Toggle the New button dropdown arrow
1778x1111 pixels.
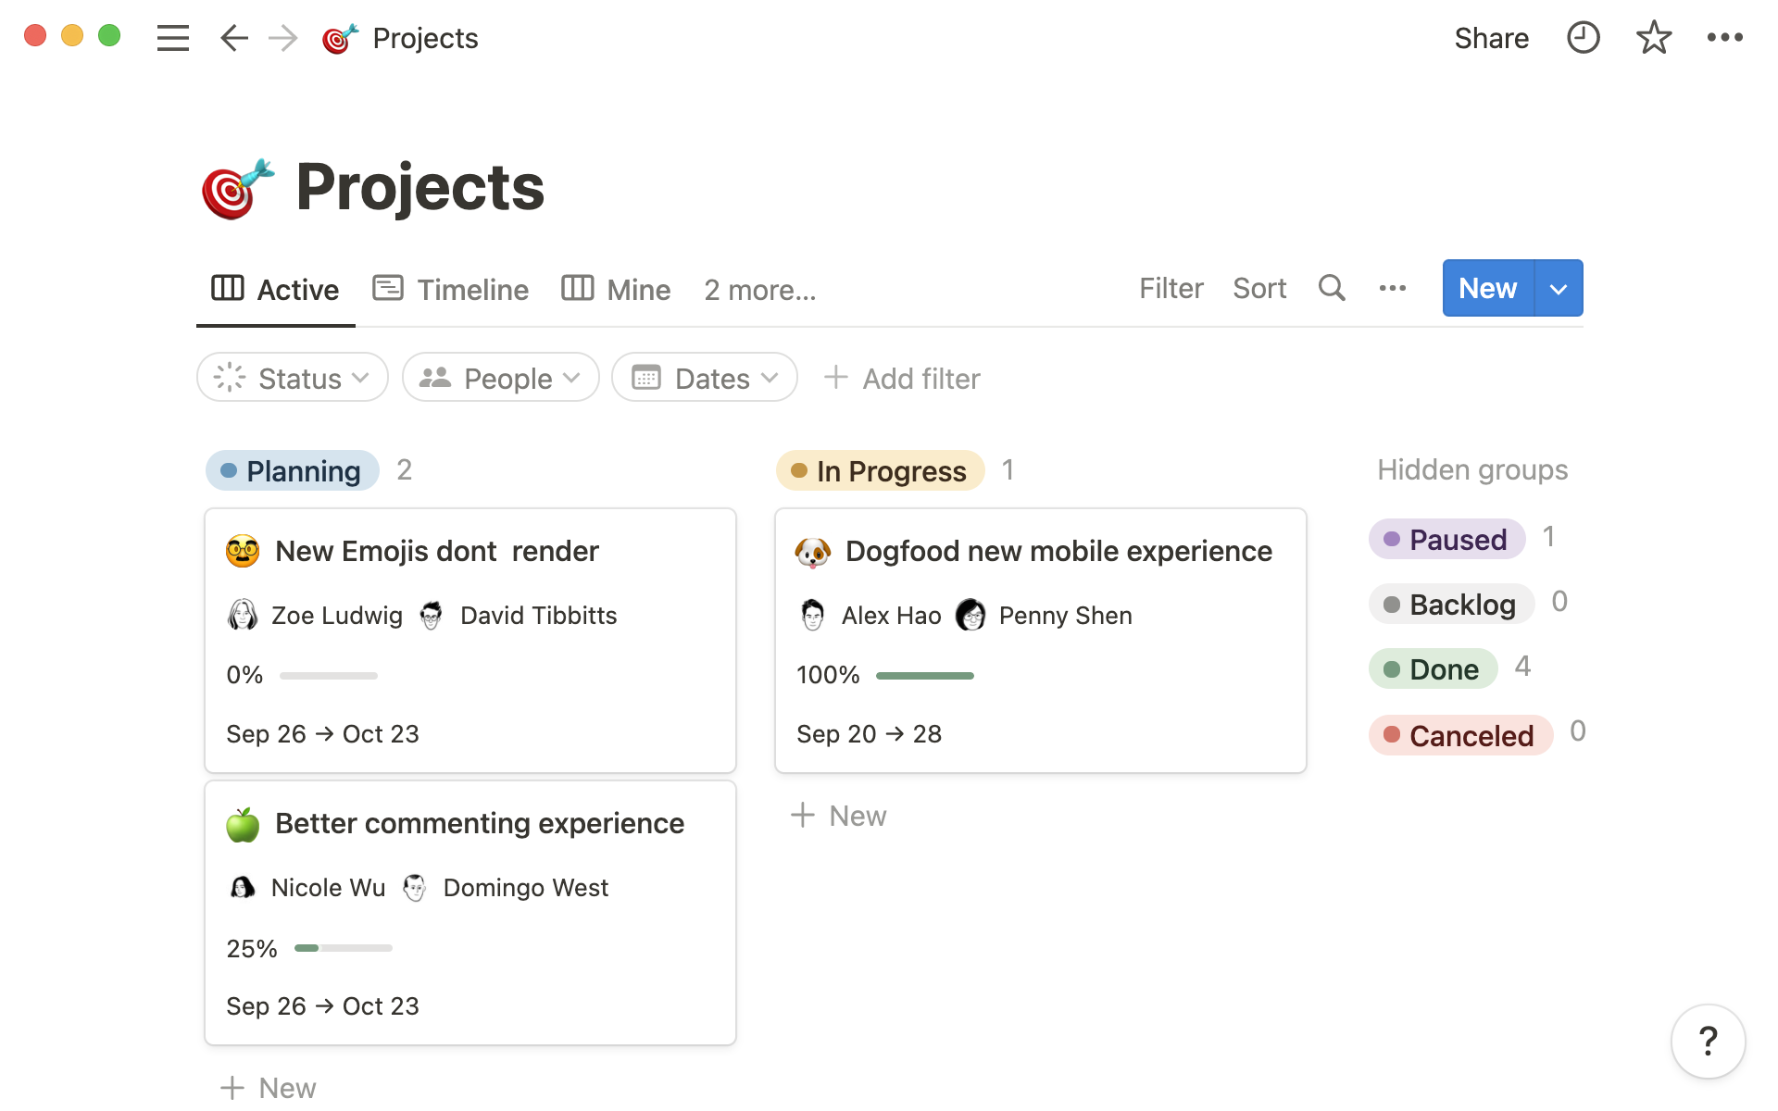point(1559,288)
